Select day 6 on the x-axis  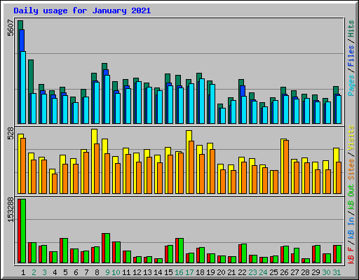76,272
